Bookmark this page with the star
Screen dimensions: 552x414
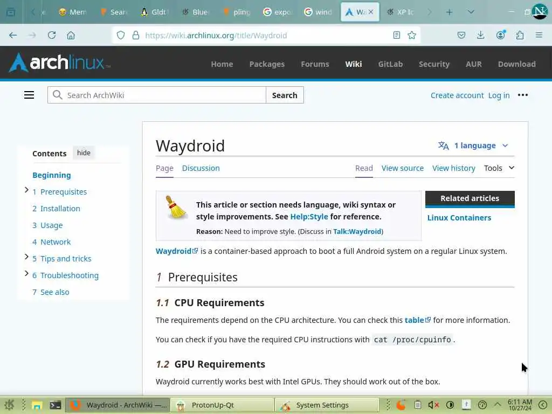pos(411,35)
